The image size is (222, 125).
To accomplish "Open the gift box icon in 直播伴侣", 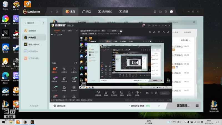I will (x=150, y=32).
